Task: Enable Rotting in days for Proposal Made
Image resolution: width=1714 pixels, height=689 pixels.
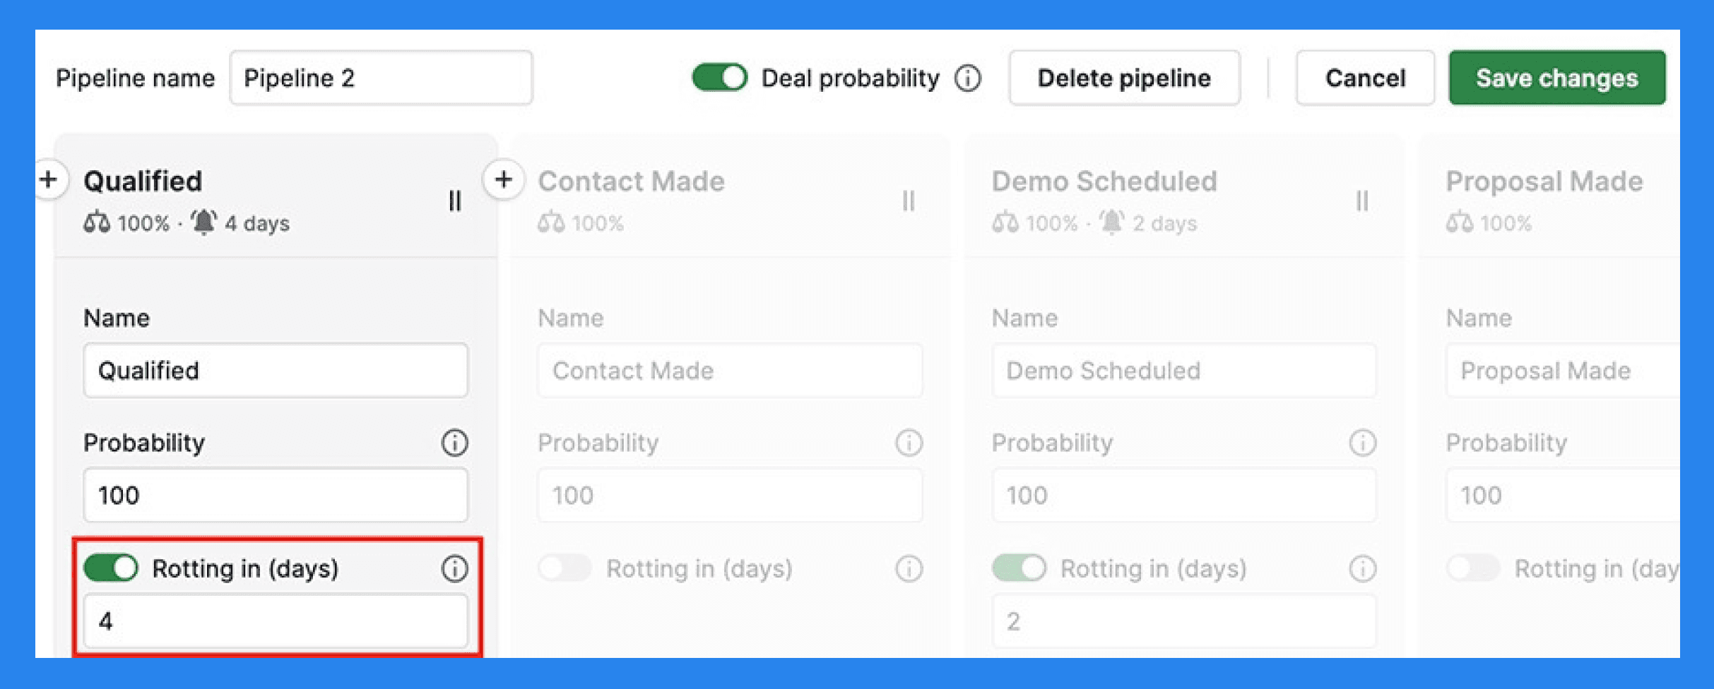Action: 1473,568
